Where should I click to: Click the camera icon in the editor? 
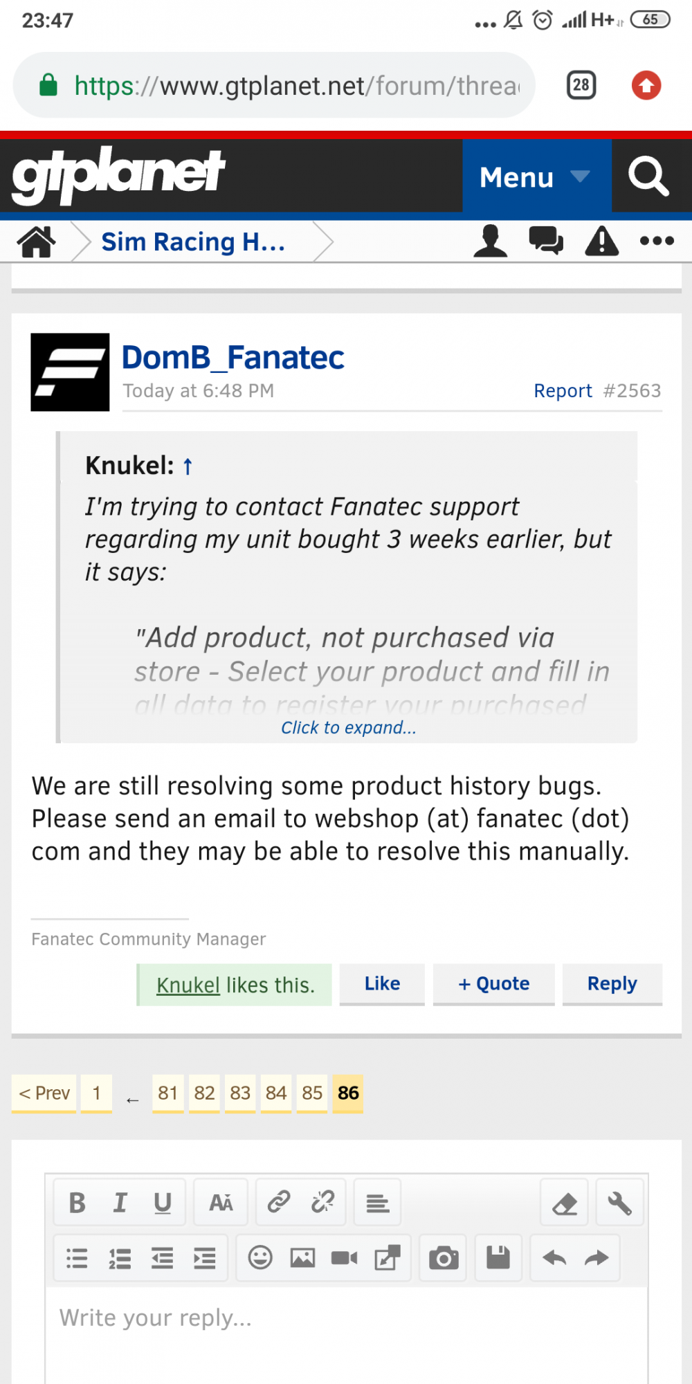pyautogui.click(x=444, y=1257)
